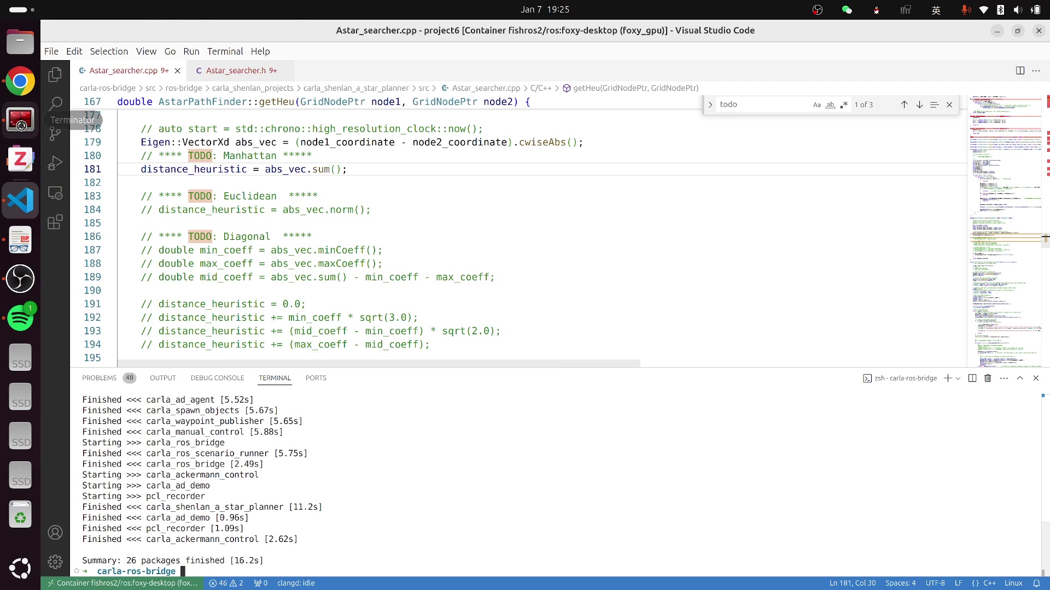The height and width of the screenshot is (590, 1050).
Task: Click the editor horizontal scrollbar
Action: coord(378,363)
